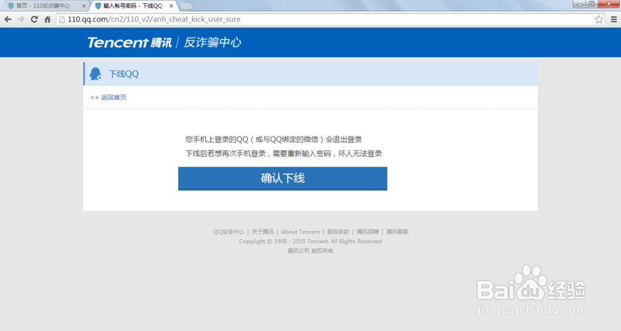Click the 腾讯公司 版权所有 text
This screenshot has height=331, width=621.
coord(310,251)
